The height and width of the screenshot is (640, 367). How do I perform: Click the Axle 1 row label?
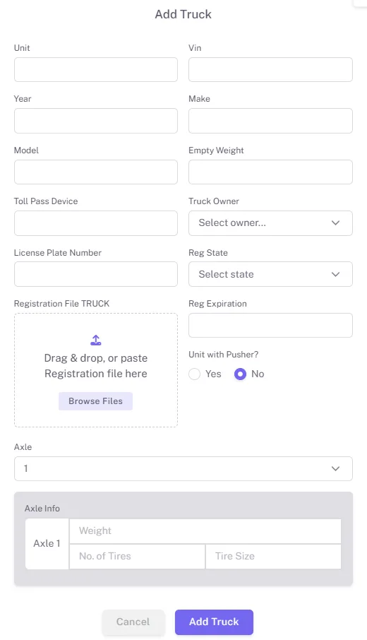point(47,544)
